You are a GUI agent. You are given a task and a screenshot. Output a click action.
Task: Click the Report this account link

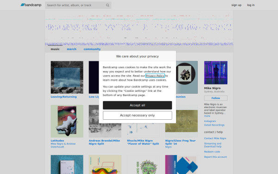tap(215, 157)
